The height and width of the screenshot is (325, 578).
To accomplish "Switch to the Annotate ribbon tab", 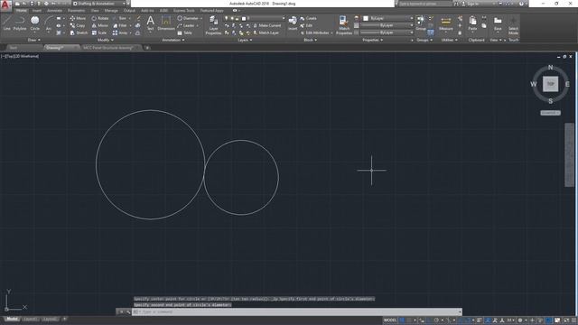I will tap(54, 11).
